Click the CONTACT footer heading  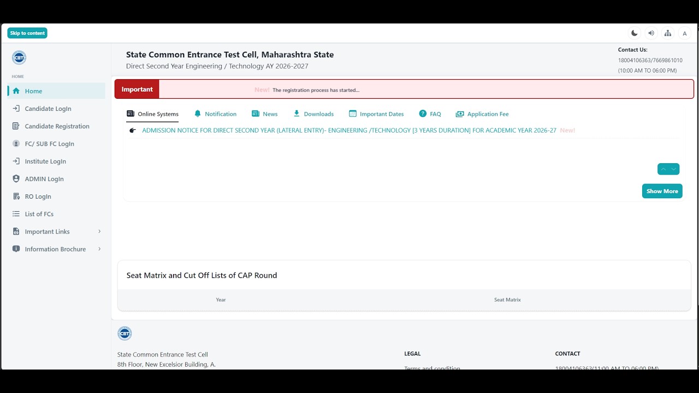[x=567, y=354]
